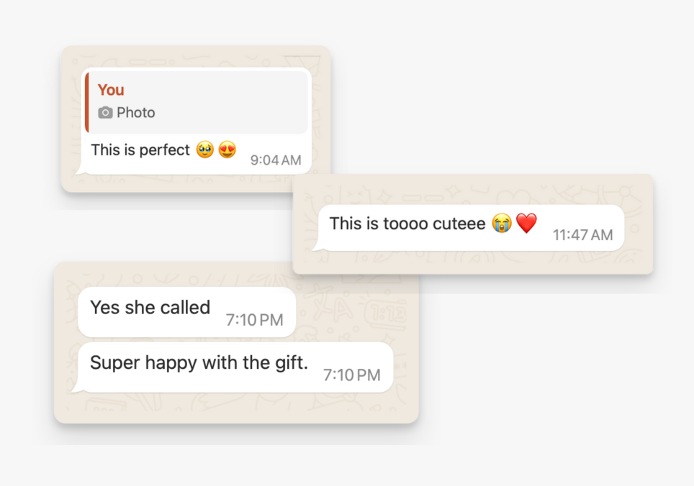
Task: Click the orange bar of the quoted reply
Action: click(87, 103)
